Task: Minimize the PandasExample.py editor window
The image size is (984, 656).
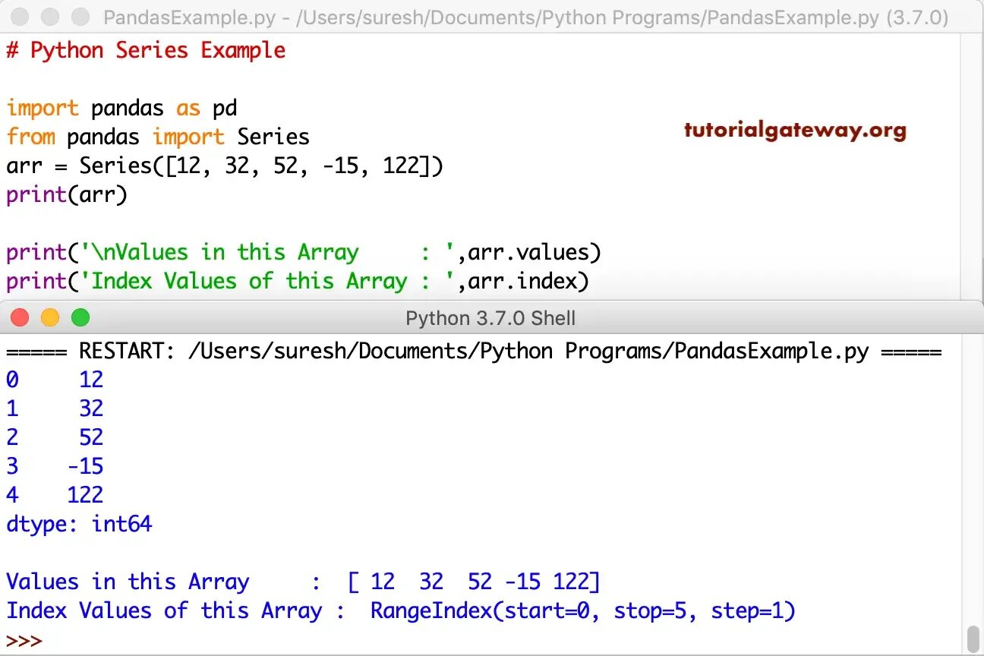Action: (50, 16)
